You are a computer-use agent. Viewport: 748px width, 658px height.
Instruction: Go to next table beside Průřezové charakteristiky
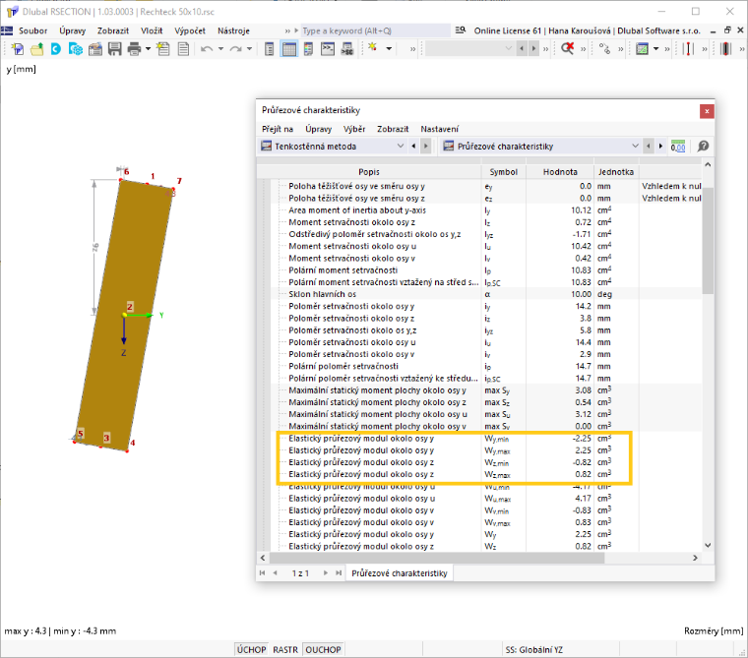(x=660, y=147)
